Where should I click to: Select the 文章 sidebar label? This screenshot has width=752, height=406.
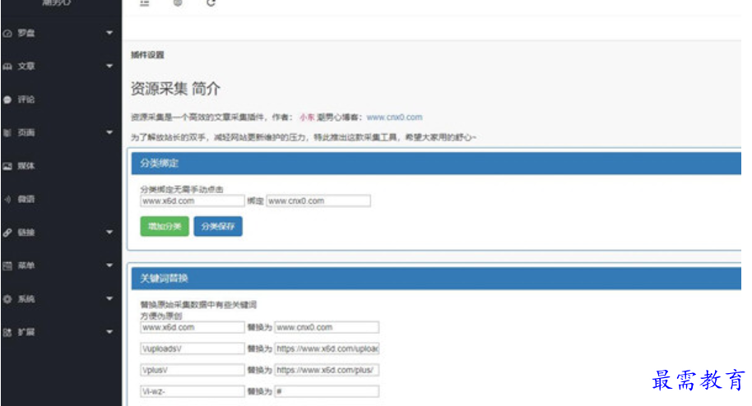(x=26, y=66)
